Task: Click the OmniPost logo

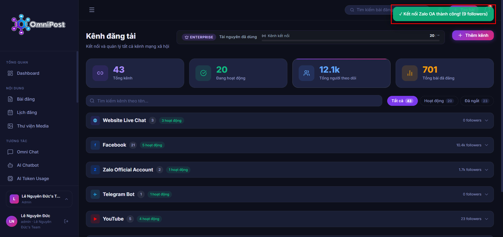Action: point(38,24)
